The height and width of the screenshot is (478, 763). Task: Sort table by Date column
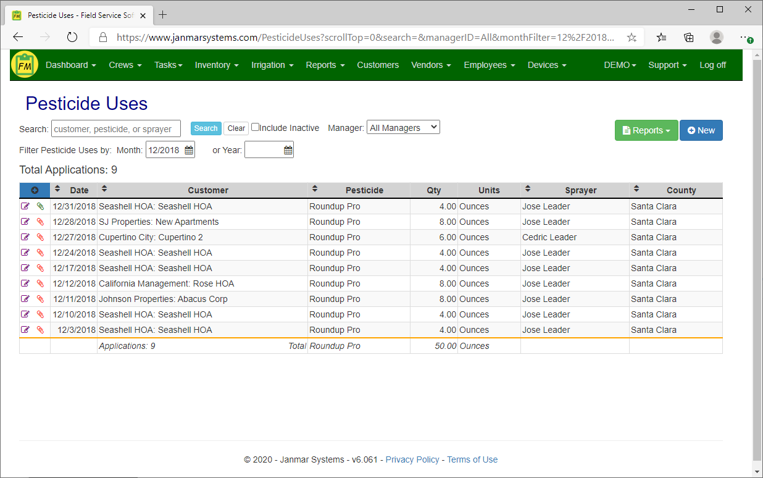57,188
